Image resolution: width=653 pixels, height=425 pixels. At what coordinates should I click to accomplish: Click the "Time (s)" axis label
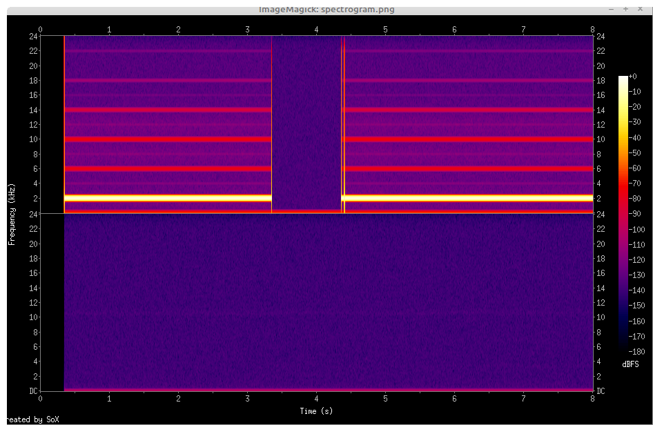(316, 411)
